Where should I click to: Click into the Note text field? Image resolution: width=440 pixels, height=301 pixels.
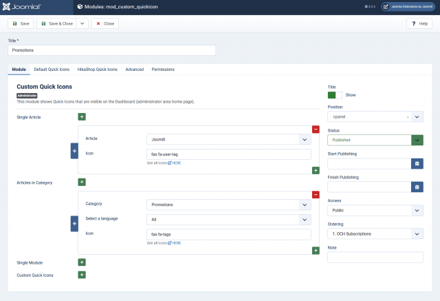tap(375, 257)
